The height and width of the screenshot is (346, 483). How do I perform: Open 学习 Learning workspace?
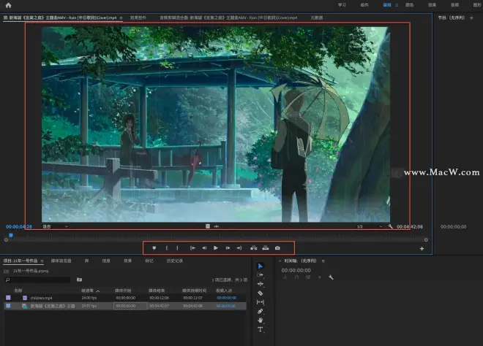click(342, 5)
